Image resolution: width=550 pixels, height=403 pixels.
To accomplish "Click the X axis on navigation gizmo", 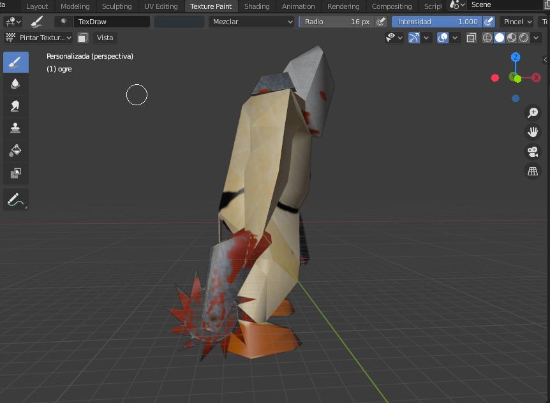I will (536, 77).
